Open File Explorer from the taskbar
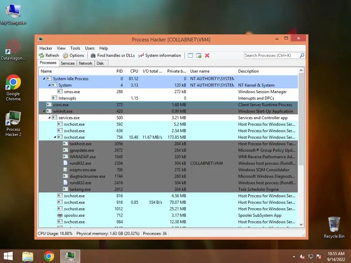351x263 pixels. point(28,256)
